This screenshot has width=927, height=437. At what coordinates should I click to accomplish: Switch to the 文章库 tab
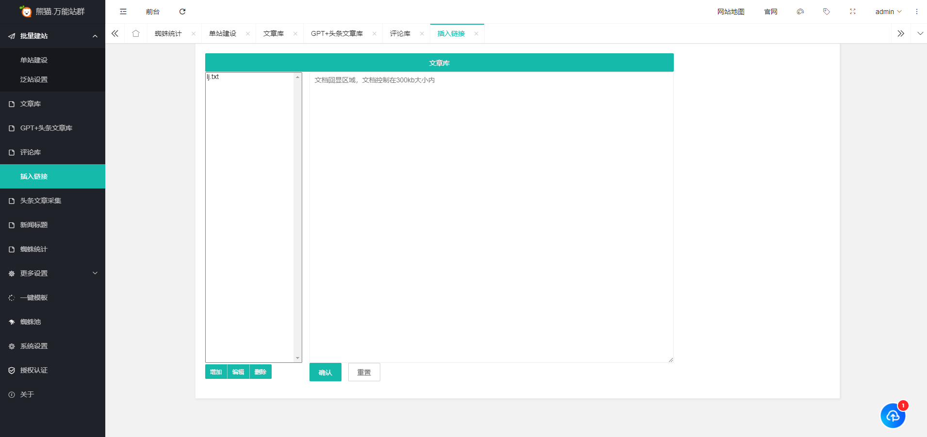274,33
